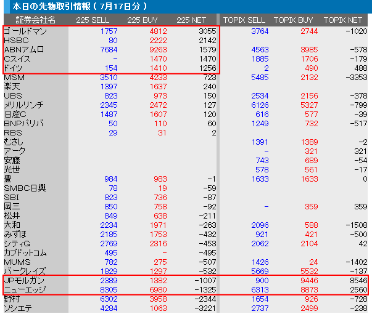Image resolution: width=372 pixels, height=314 pixels.
Task: Click the 225 NET column header
Action: click(x=191, y=20)
